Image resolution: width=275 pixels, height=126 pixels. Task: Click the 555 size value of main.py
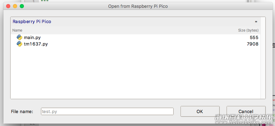pos(254,37)
